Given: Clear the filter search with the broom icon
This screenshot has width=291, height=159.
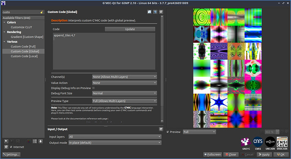Looking at the screenshot, I should [x=41, y=12].
